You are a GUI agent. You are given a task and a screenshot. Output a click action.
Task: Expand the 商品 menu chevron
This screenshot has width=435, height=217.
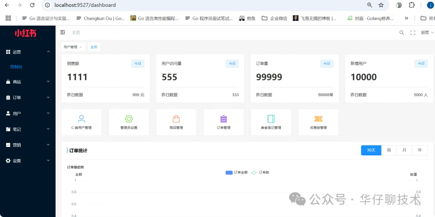48,81
